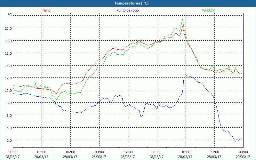256x160 pixels.
Task: Click the 'Temperaturas [°C]' chart title
Action: 131,3
